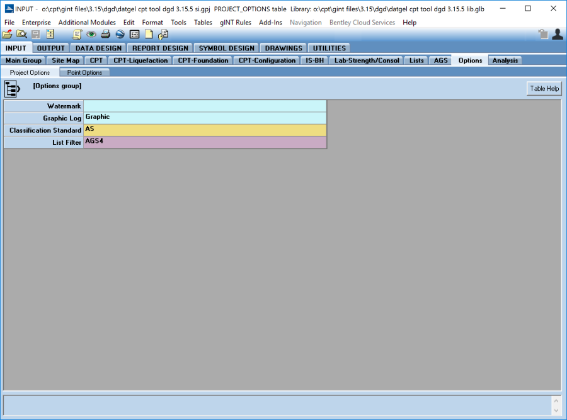Select the Classification Standard field showing AS
The width and height of the screenshot is (567, 420).
click(x=205, y=130)
